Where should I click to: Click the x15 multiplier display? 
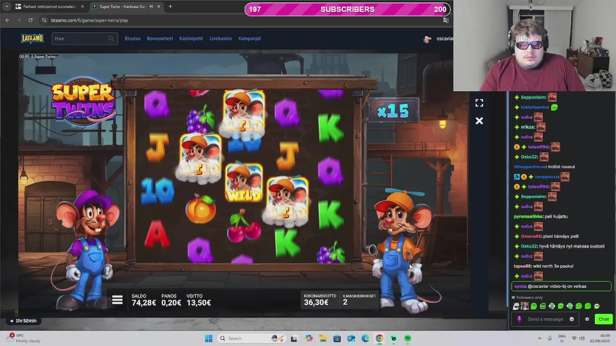pos(394,111)
